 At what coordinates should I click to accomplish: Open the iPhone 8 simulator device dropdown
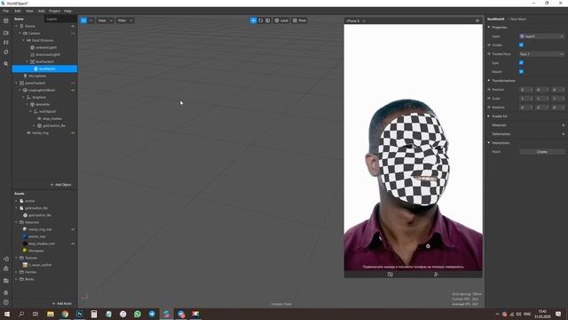(x=356, y=20)
